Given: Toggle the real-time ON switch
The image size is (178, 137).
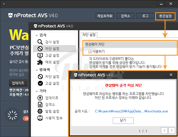Looking at the screenshot, I should 26,119.
